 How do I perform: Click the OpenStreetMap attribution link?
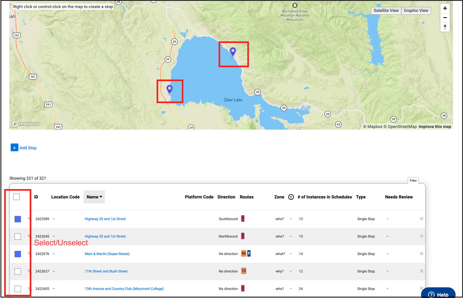coord(400,127)
